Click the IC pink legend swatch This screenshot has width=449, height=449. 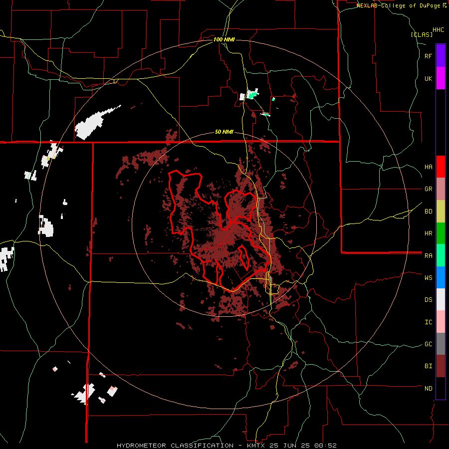(441, 322)
